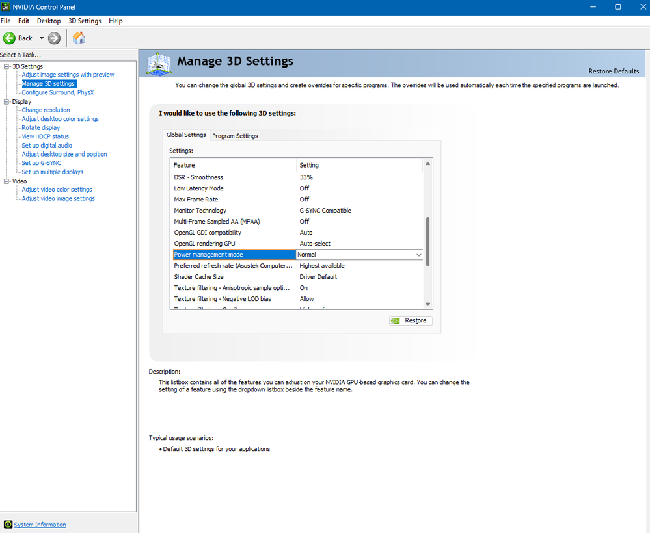Open Set up multiple displays
Viewport: 650px width, 533px height.
pos(52,172)
